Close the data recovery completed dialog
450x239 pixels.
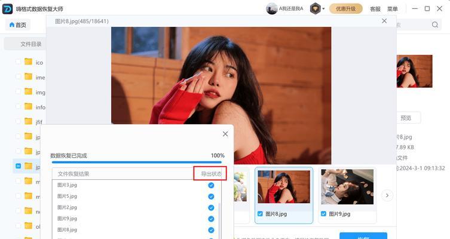click(x=225, y=134)
